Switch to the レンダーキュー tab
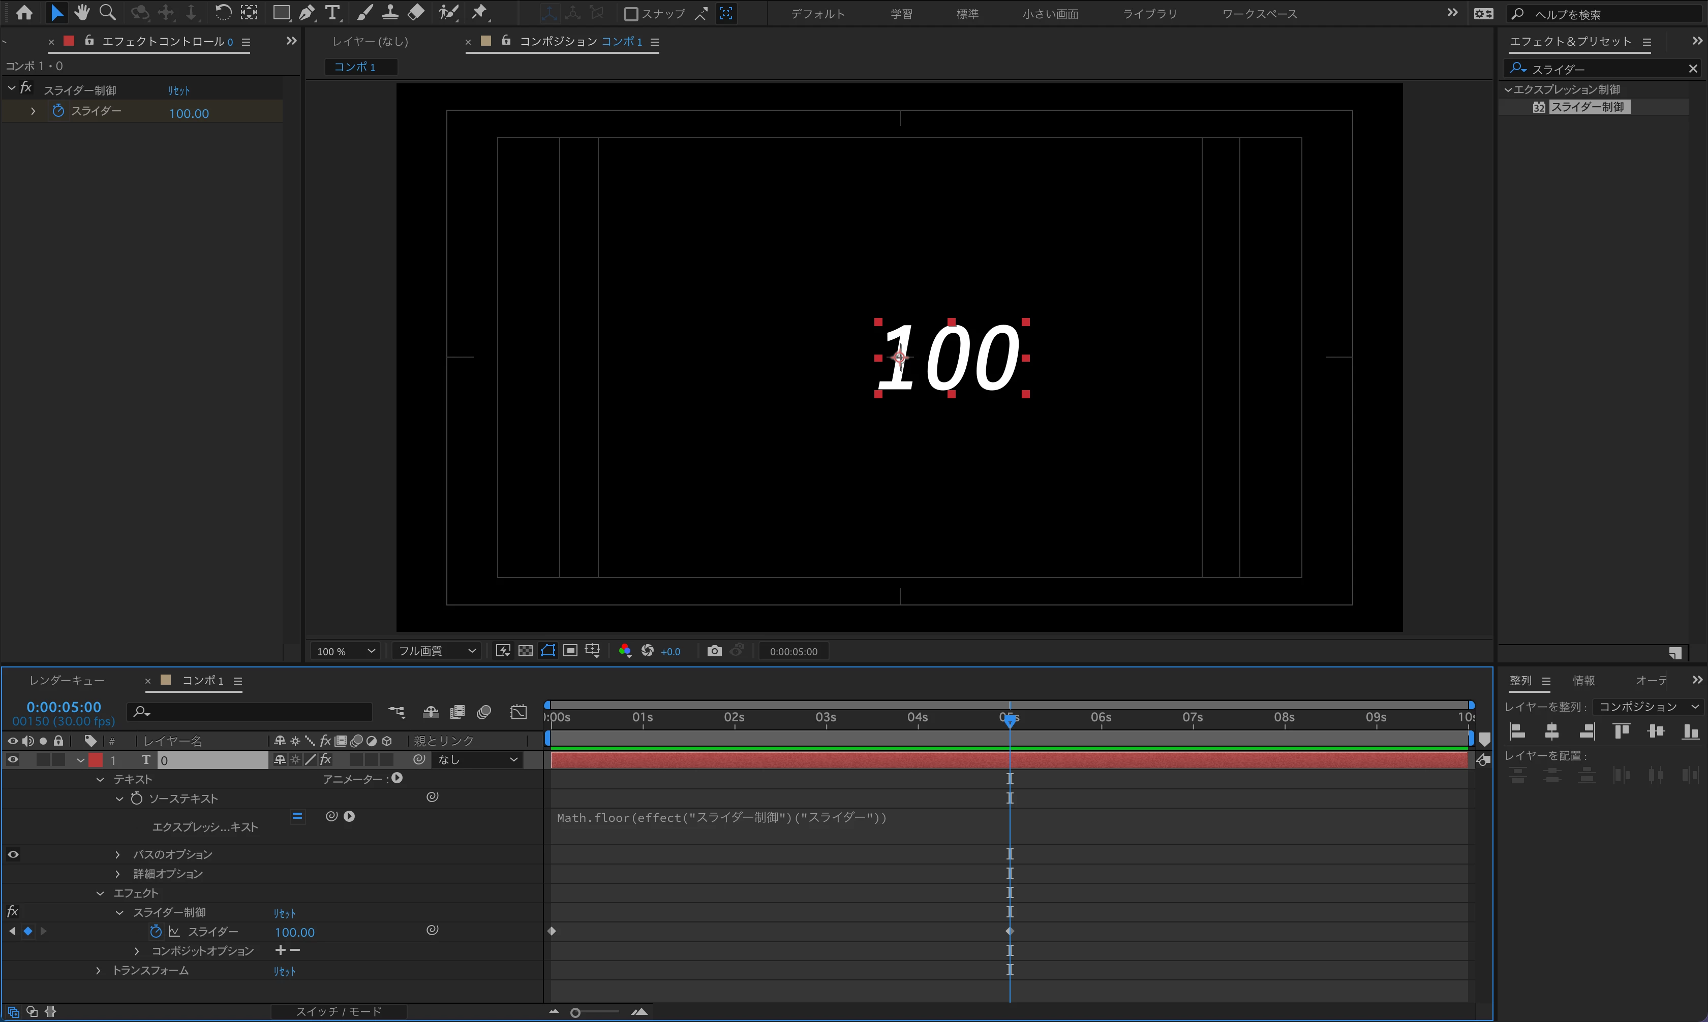The image size is (1708, 1022). [x=67, y=681]
